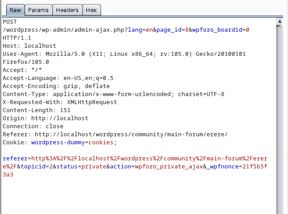The image size is (288, 214).
Task: Click the Host: localhost header line
Action: coord(30,46)
